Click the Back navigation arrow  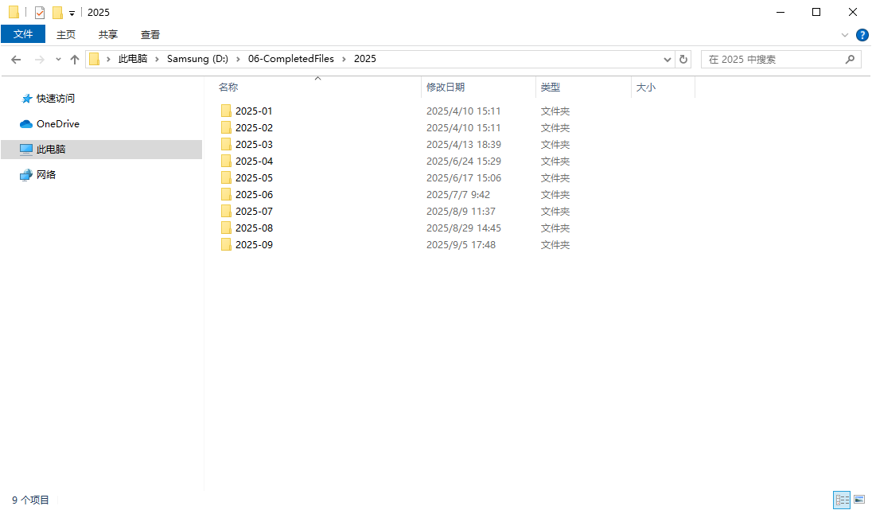coord(16,60)
